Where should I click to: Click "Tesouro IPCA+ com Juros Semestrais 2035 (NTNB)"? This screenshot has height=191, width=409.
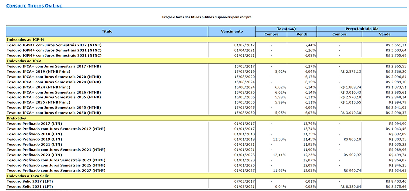(x=54, y=97)
